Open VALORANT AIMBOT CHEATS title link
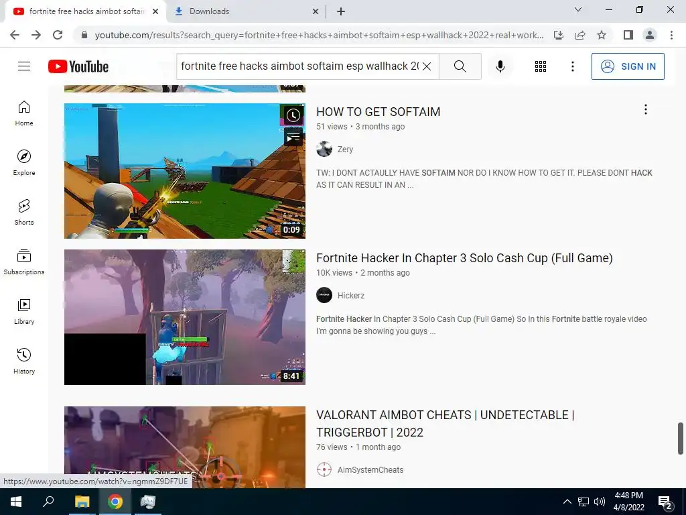This screenshot has width=686, height=515. click(445, 424)
